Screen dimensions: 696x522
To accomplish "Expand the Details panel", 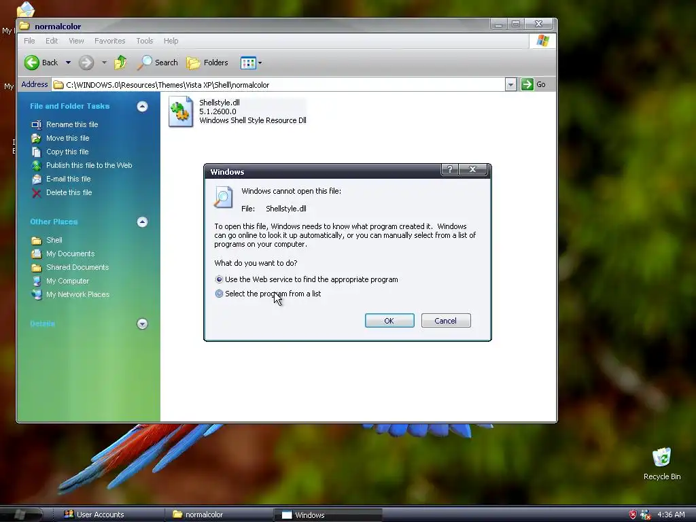I will pyautogui.click(x=142, y=324).
